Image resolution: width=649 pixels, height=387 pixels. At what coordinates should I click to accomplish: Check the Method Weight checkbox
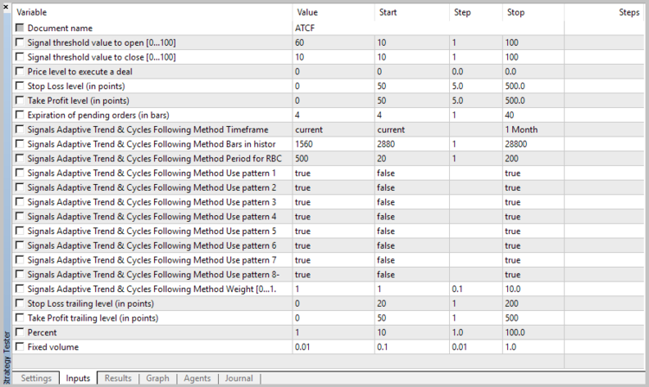19,289
